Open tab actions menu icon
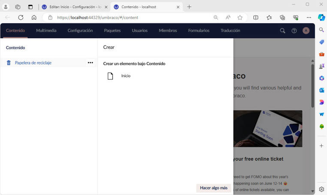 click(30, 7)
